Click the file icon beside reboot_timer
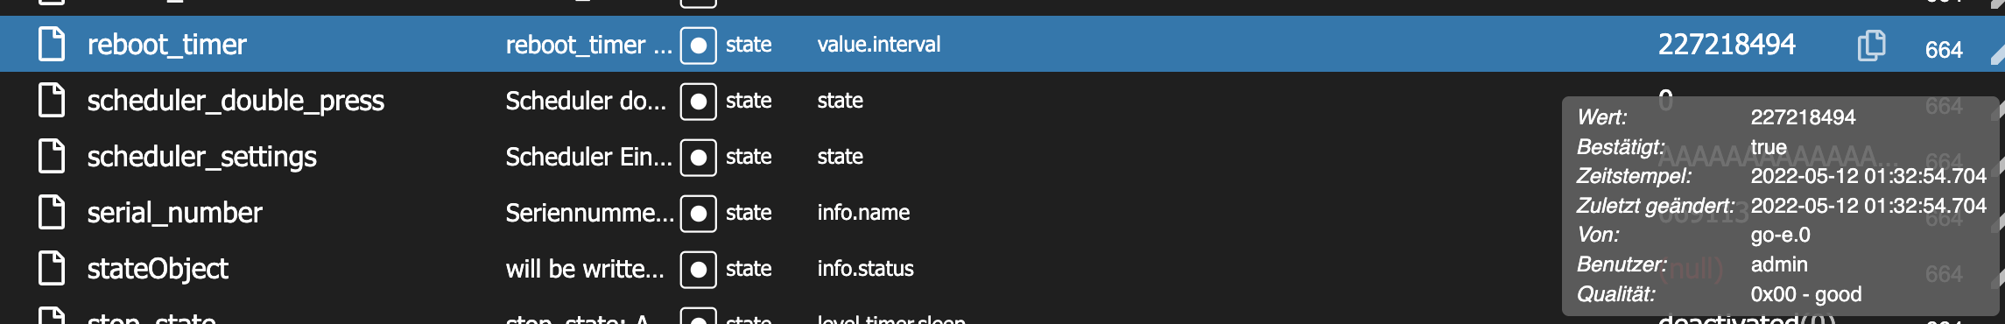The image size is (2005, 324). pyautogui.click(x=52, y=44)
